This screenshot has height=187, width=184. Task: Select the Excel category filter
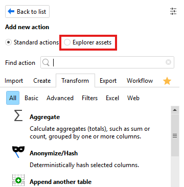pyautogui.click(x=112, y=98)
